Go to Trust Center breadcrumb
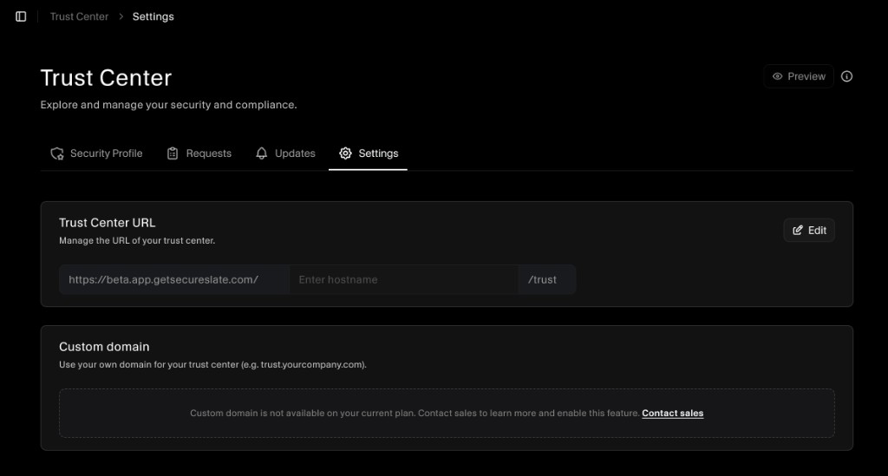The height and width of the screenshot is (476, 888). point(79,16)
